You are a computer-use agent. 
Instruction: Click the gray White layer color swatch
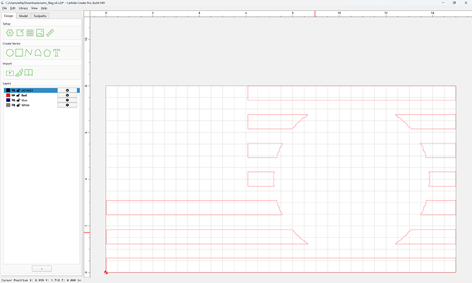(x=8, y=105)
